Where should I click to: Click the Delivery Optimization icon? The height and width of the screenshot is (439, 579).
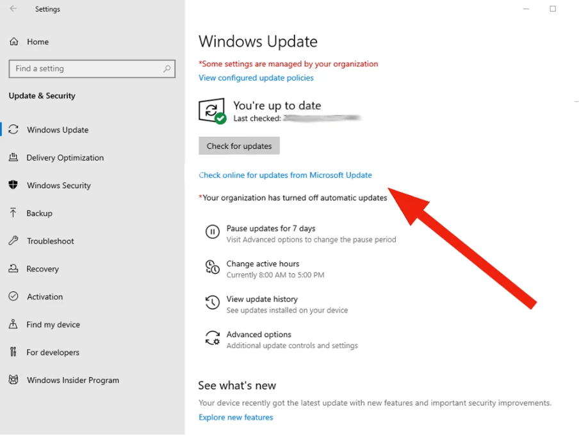[x=13, y=157]
